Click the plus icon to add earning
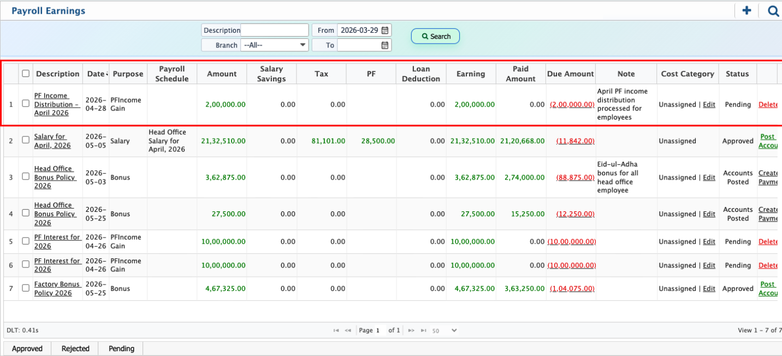The height and width of the screenshot is (356, 782). pyautogui.click(x=747, y=10)
